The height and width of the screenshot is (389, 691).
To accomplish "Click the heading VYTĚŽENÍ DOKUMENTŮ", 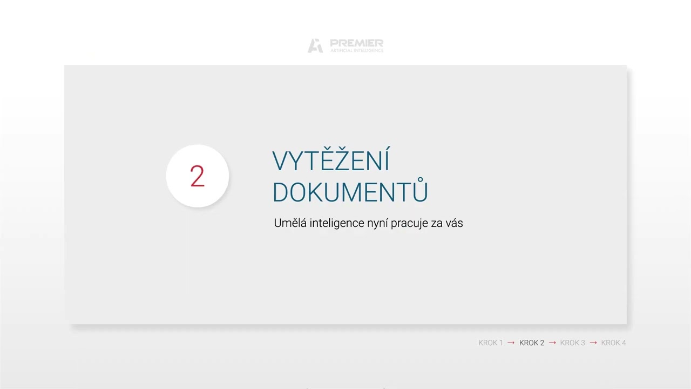I will (350, 176).
